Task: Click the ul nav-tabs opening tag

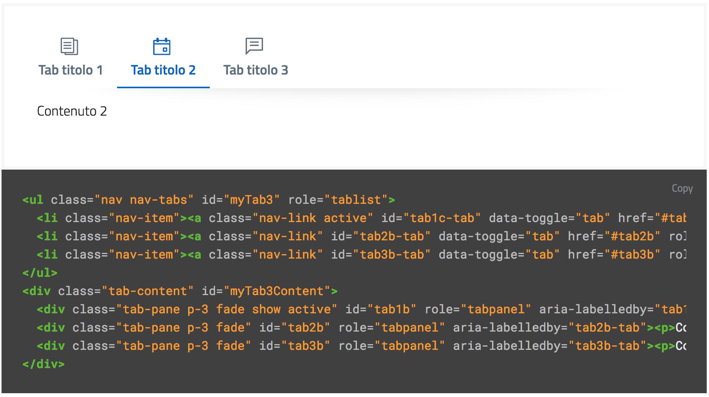Action: (x=33, y=199)
